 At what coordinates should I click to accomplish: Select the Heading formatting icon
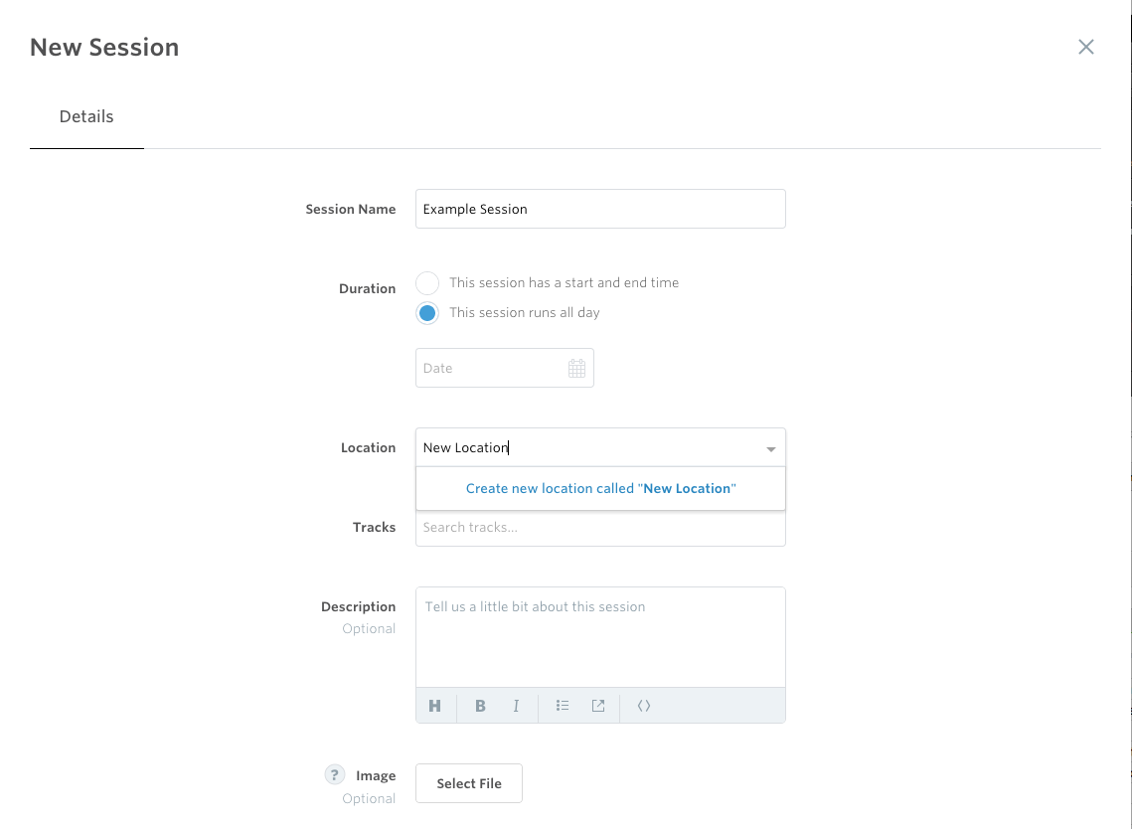tap(434, 706)
